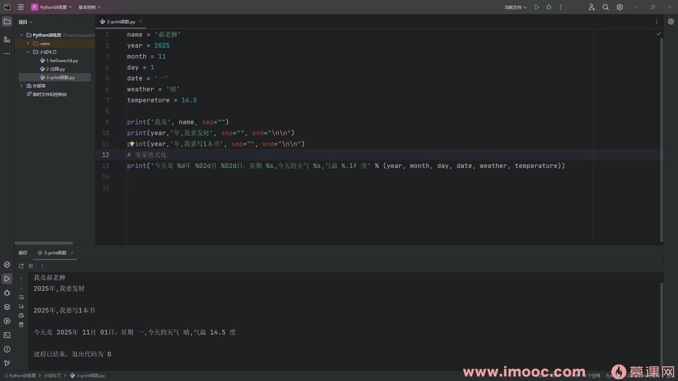Debug the current file

coord(549,7)
